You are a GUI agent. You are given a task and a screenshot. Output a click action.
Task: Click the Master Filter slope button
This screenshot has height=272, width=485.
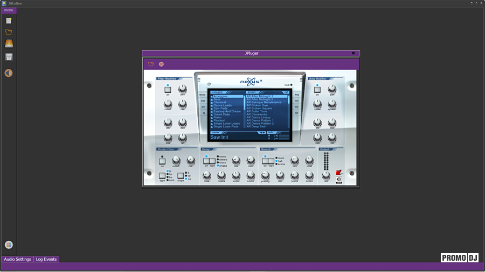pyautogui.click(x=181, y=176)
